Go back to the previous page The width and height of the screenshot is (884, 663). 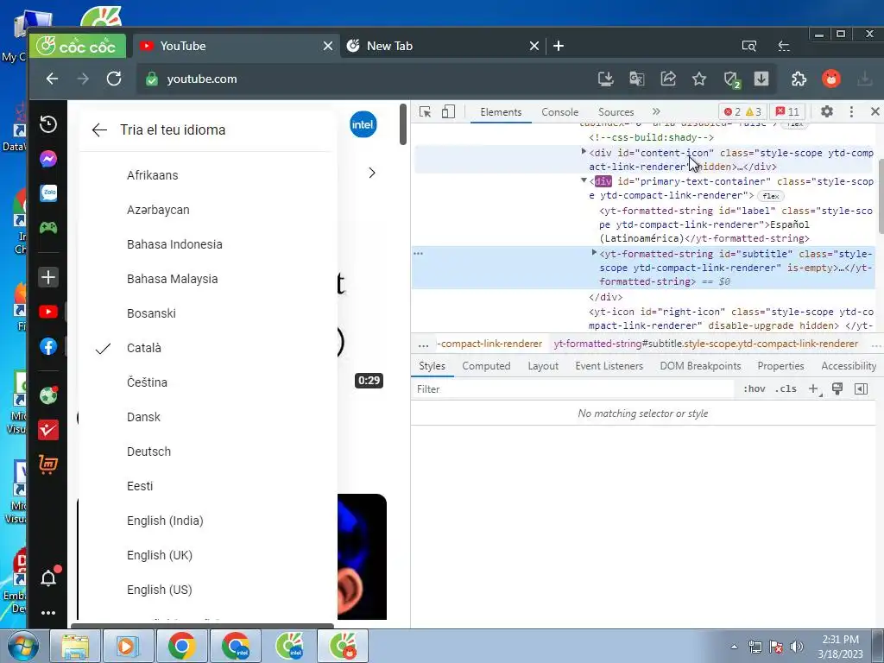pyautogui.click(x=53, y=79)
